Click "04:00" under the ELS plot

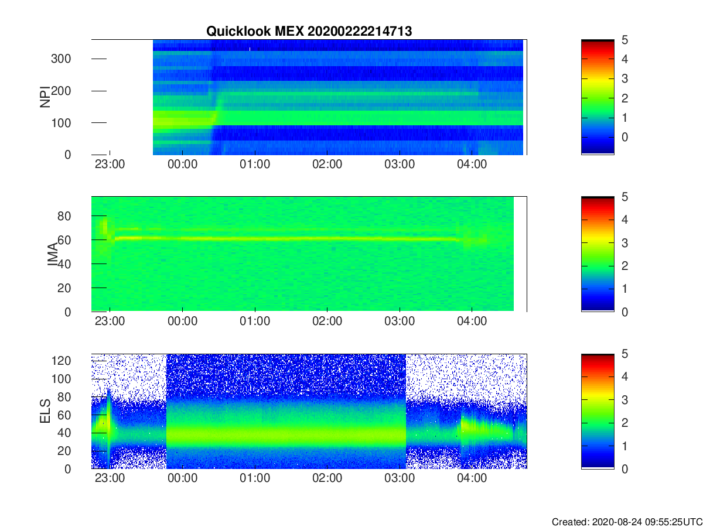pyautogui.click(x=472, y=478)
